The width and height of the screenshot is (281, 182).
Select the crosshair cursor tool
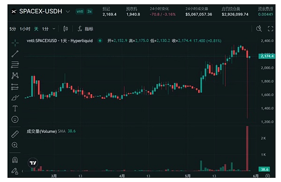coord(15,43)
